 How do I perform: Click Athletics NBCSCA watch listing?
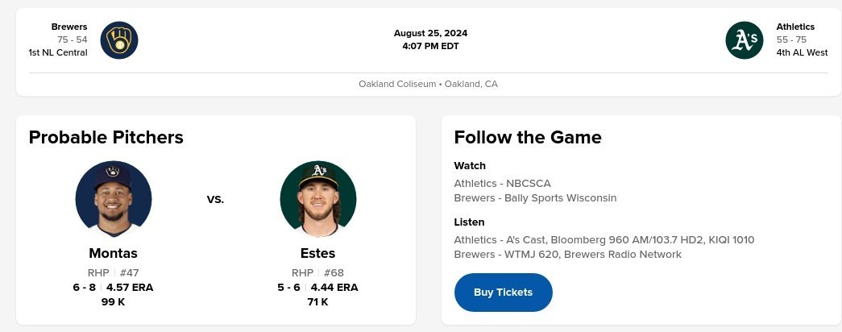pos(502,183)
